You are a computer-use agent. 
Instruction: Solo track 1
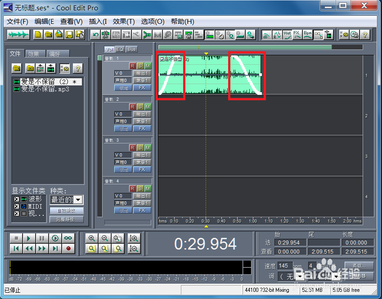140,66
